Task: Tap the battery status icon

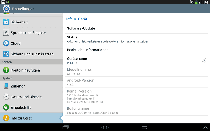Action: (x=196, y=2)
